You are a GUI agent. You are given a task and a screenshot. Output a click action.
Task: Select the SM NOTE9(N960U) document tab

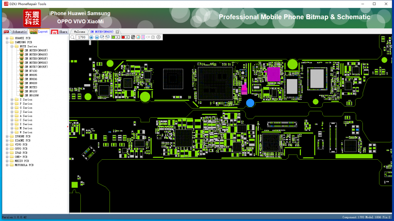click(102, 32)
